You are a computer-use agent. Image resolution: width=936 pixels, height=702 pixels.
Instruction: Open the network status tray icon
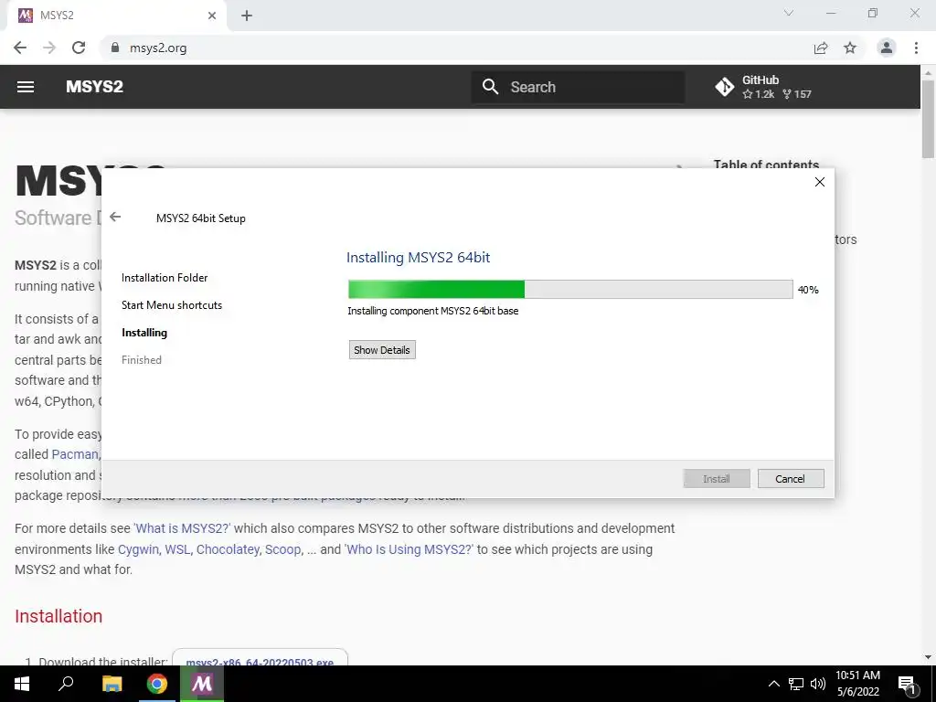[x=796, y=684]
